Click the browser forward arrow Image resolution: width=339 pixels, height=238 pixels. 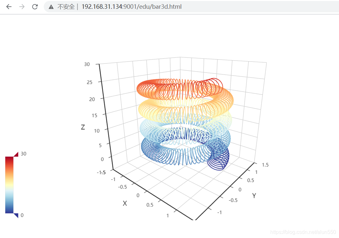(x=22, y=7)
